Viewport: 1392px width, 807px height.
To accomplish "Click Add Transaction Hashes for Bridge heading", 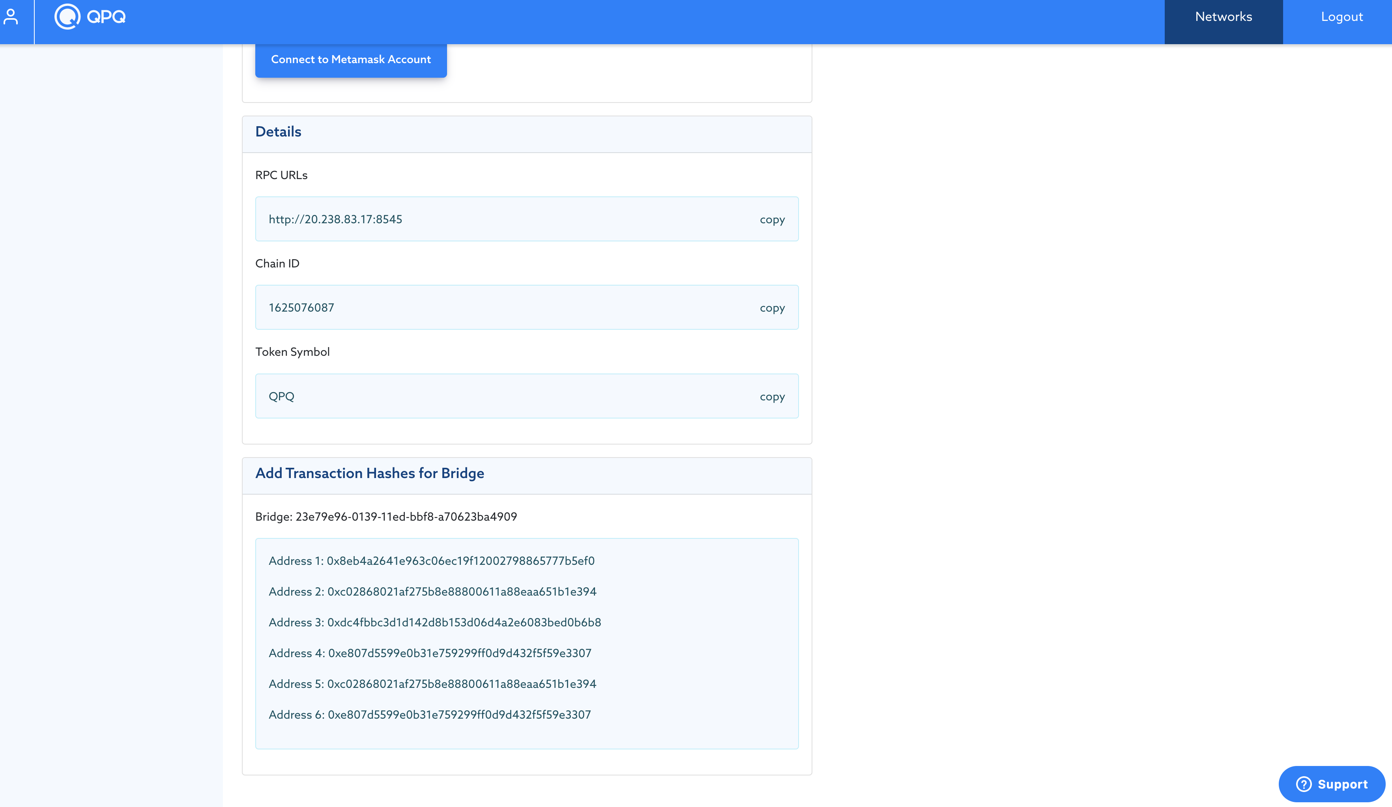I will (370, 473).
